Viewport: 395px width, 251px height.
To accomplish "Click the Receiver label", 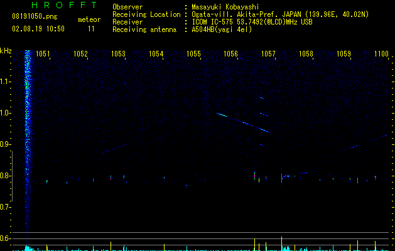I will pos(127,22).
